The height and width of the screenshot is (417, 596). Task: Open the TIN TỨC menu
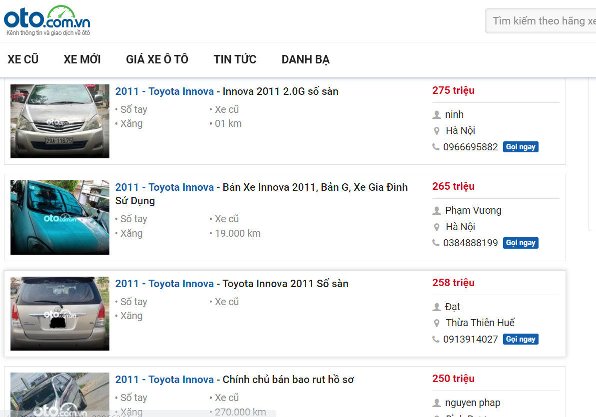point(235,59)
